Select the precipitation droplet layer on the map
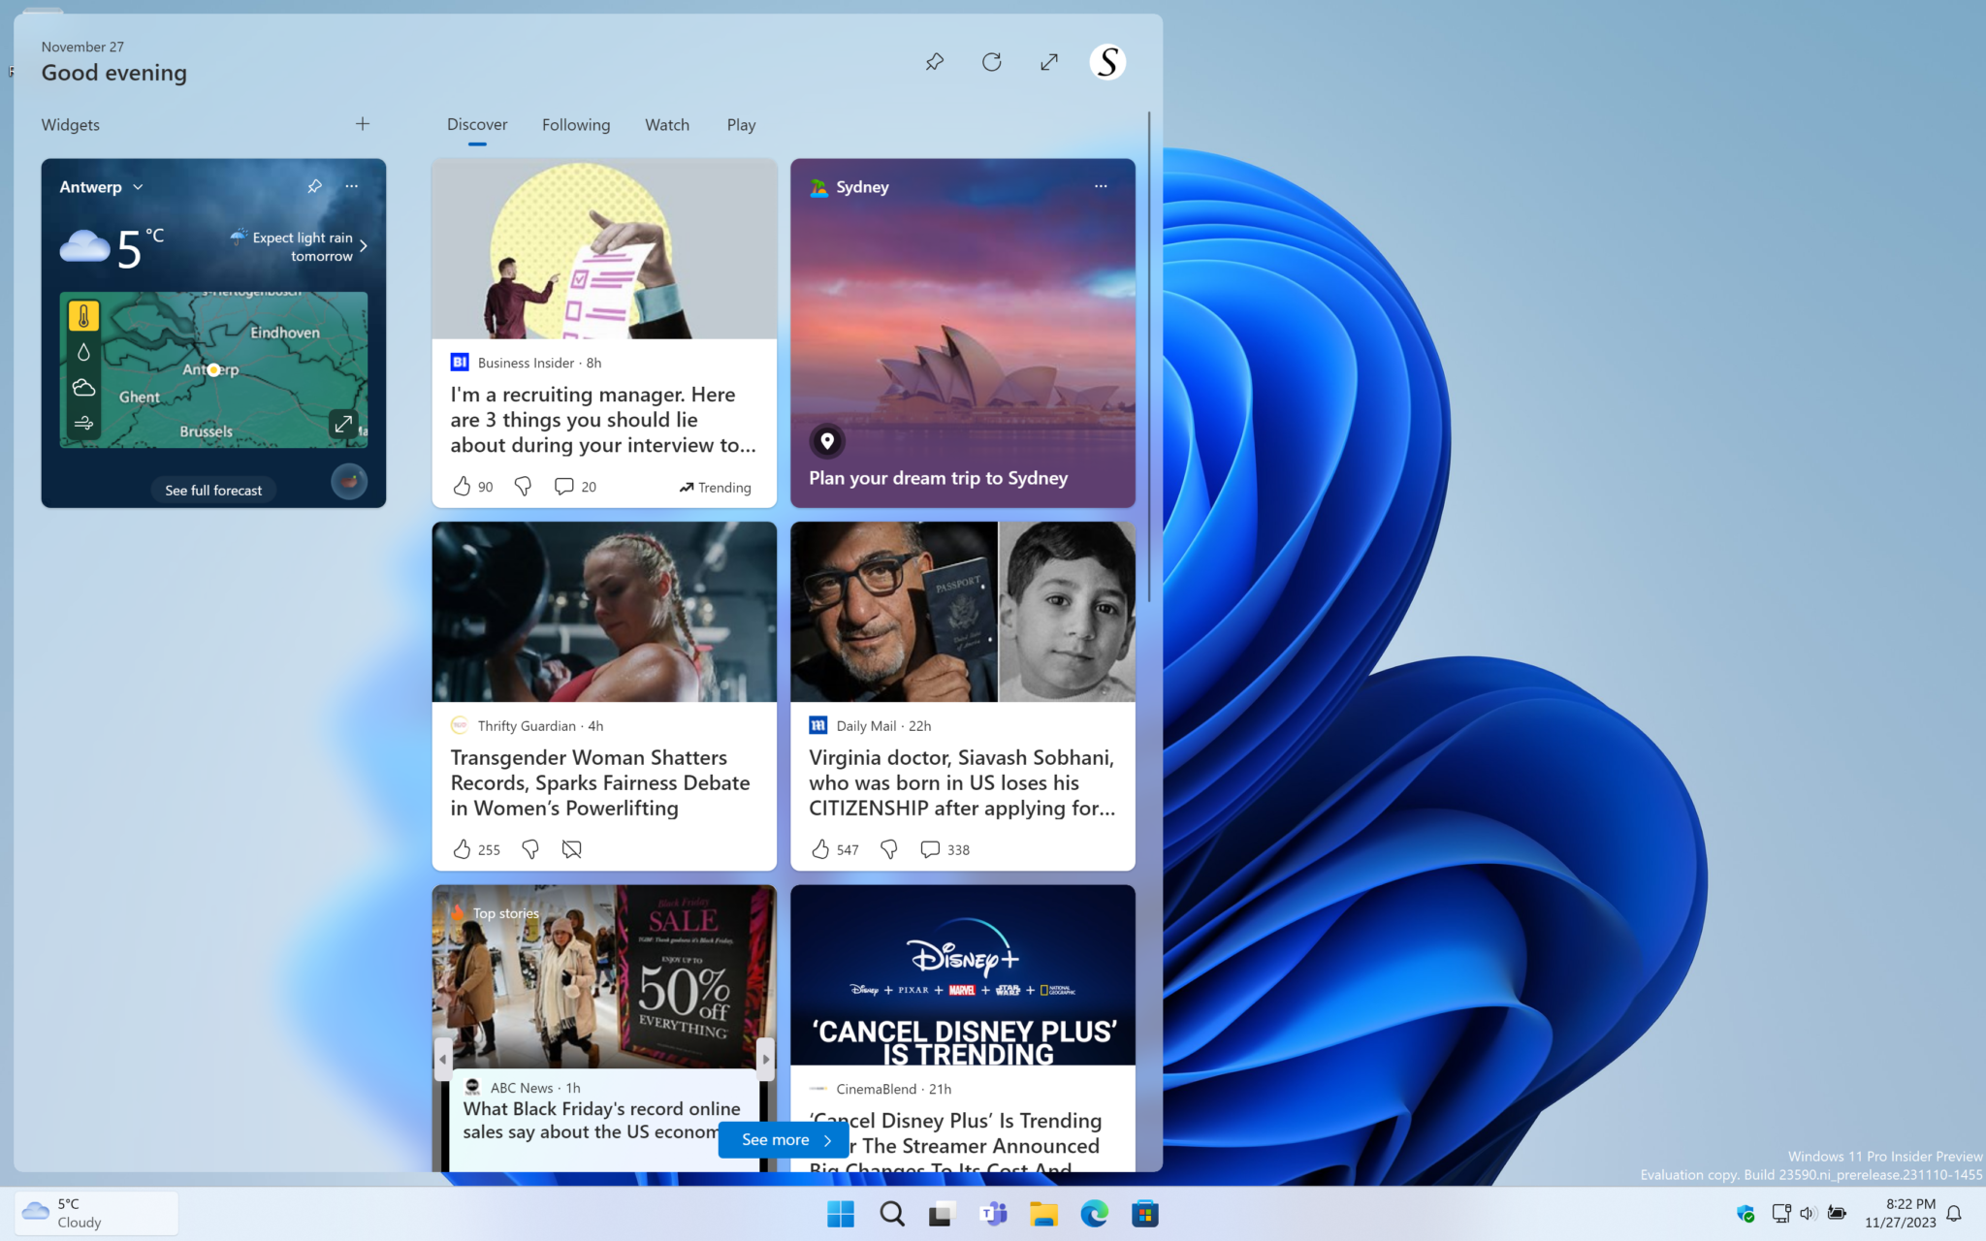The width and height of the screenshot is (1986, 1241). click(x=83, y=350)
